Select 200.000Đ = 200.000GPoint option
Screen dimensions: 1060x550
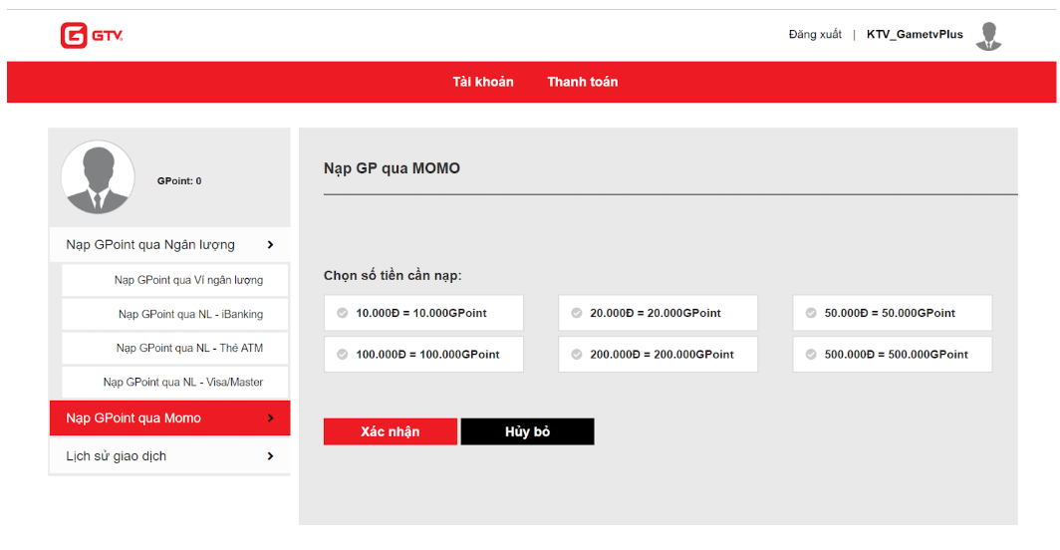point(658,355)
